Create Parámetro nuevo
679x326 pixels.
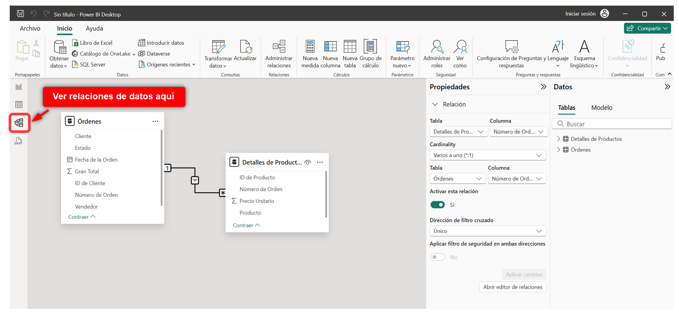(402, 54)
